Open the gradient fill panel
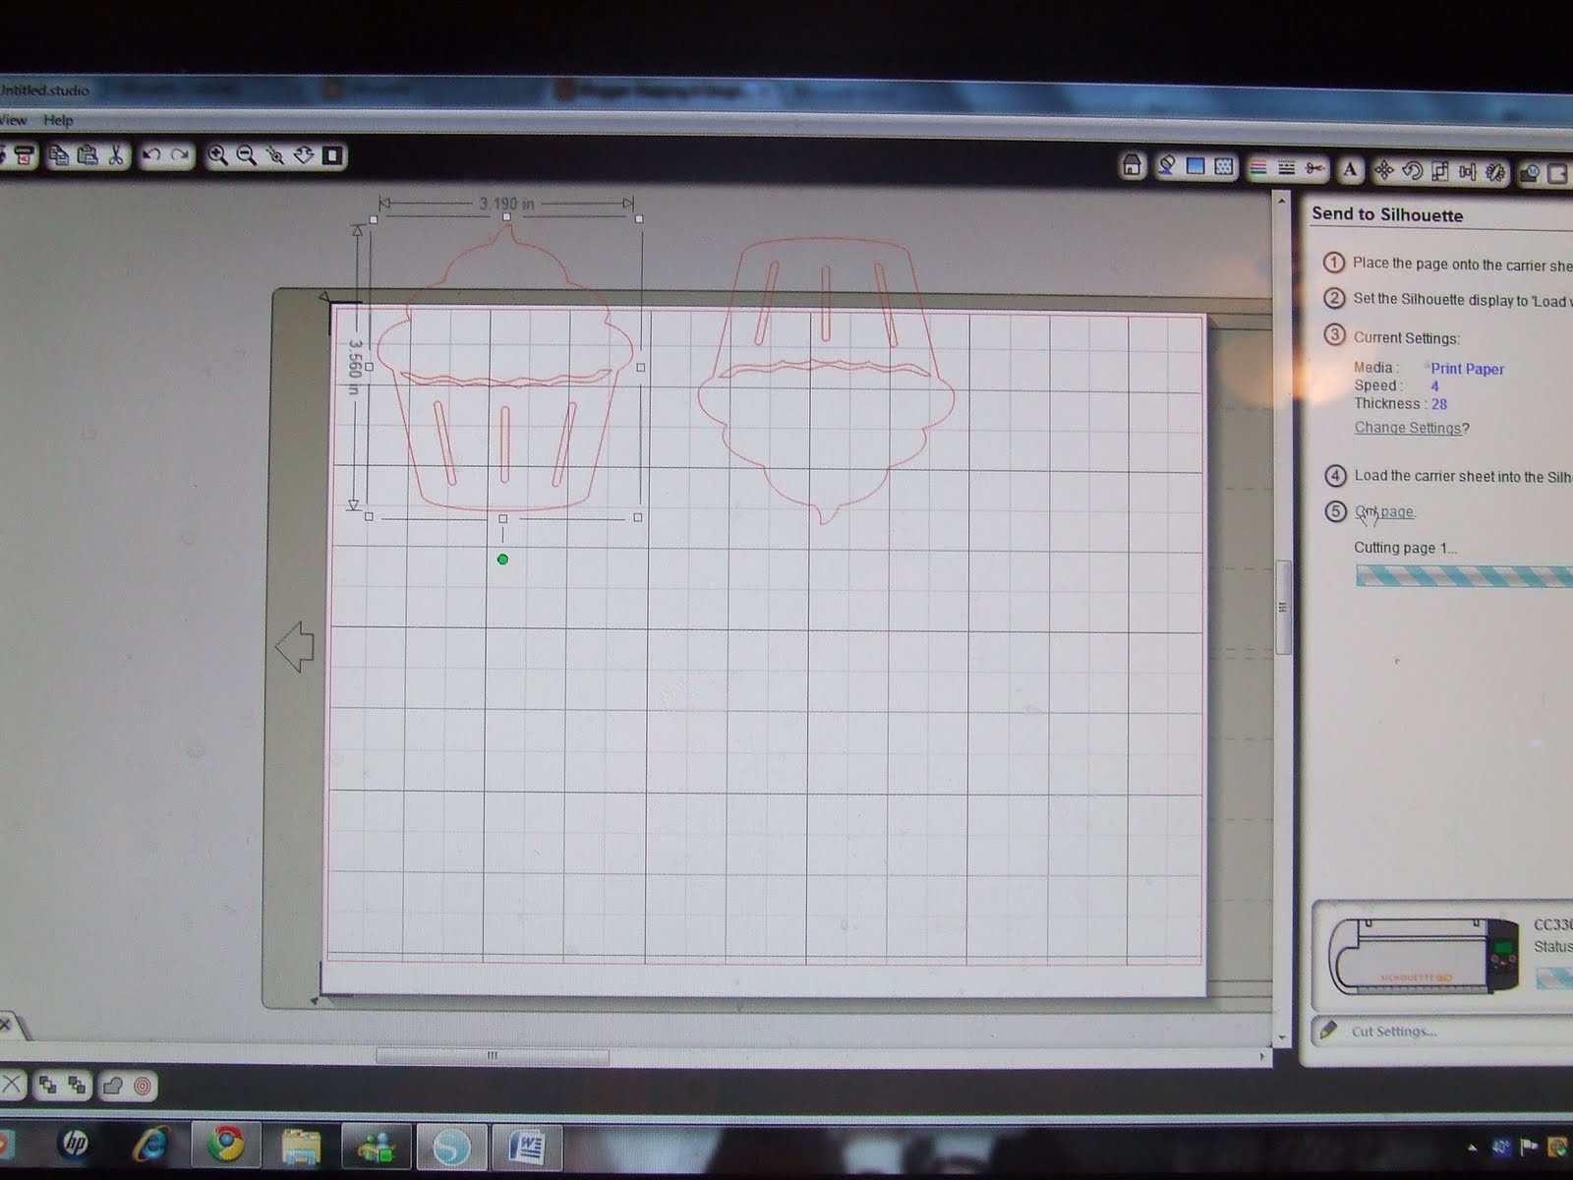The height and width of the screenshot is (1180, 1573). click(1195, 166)
